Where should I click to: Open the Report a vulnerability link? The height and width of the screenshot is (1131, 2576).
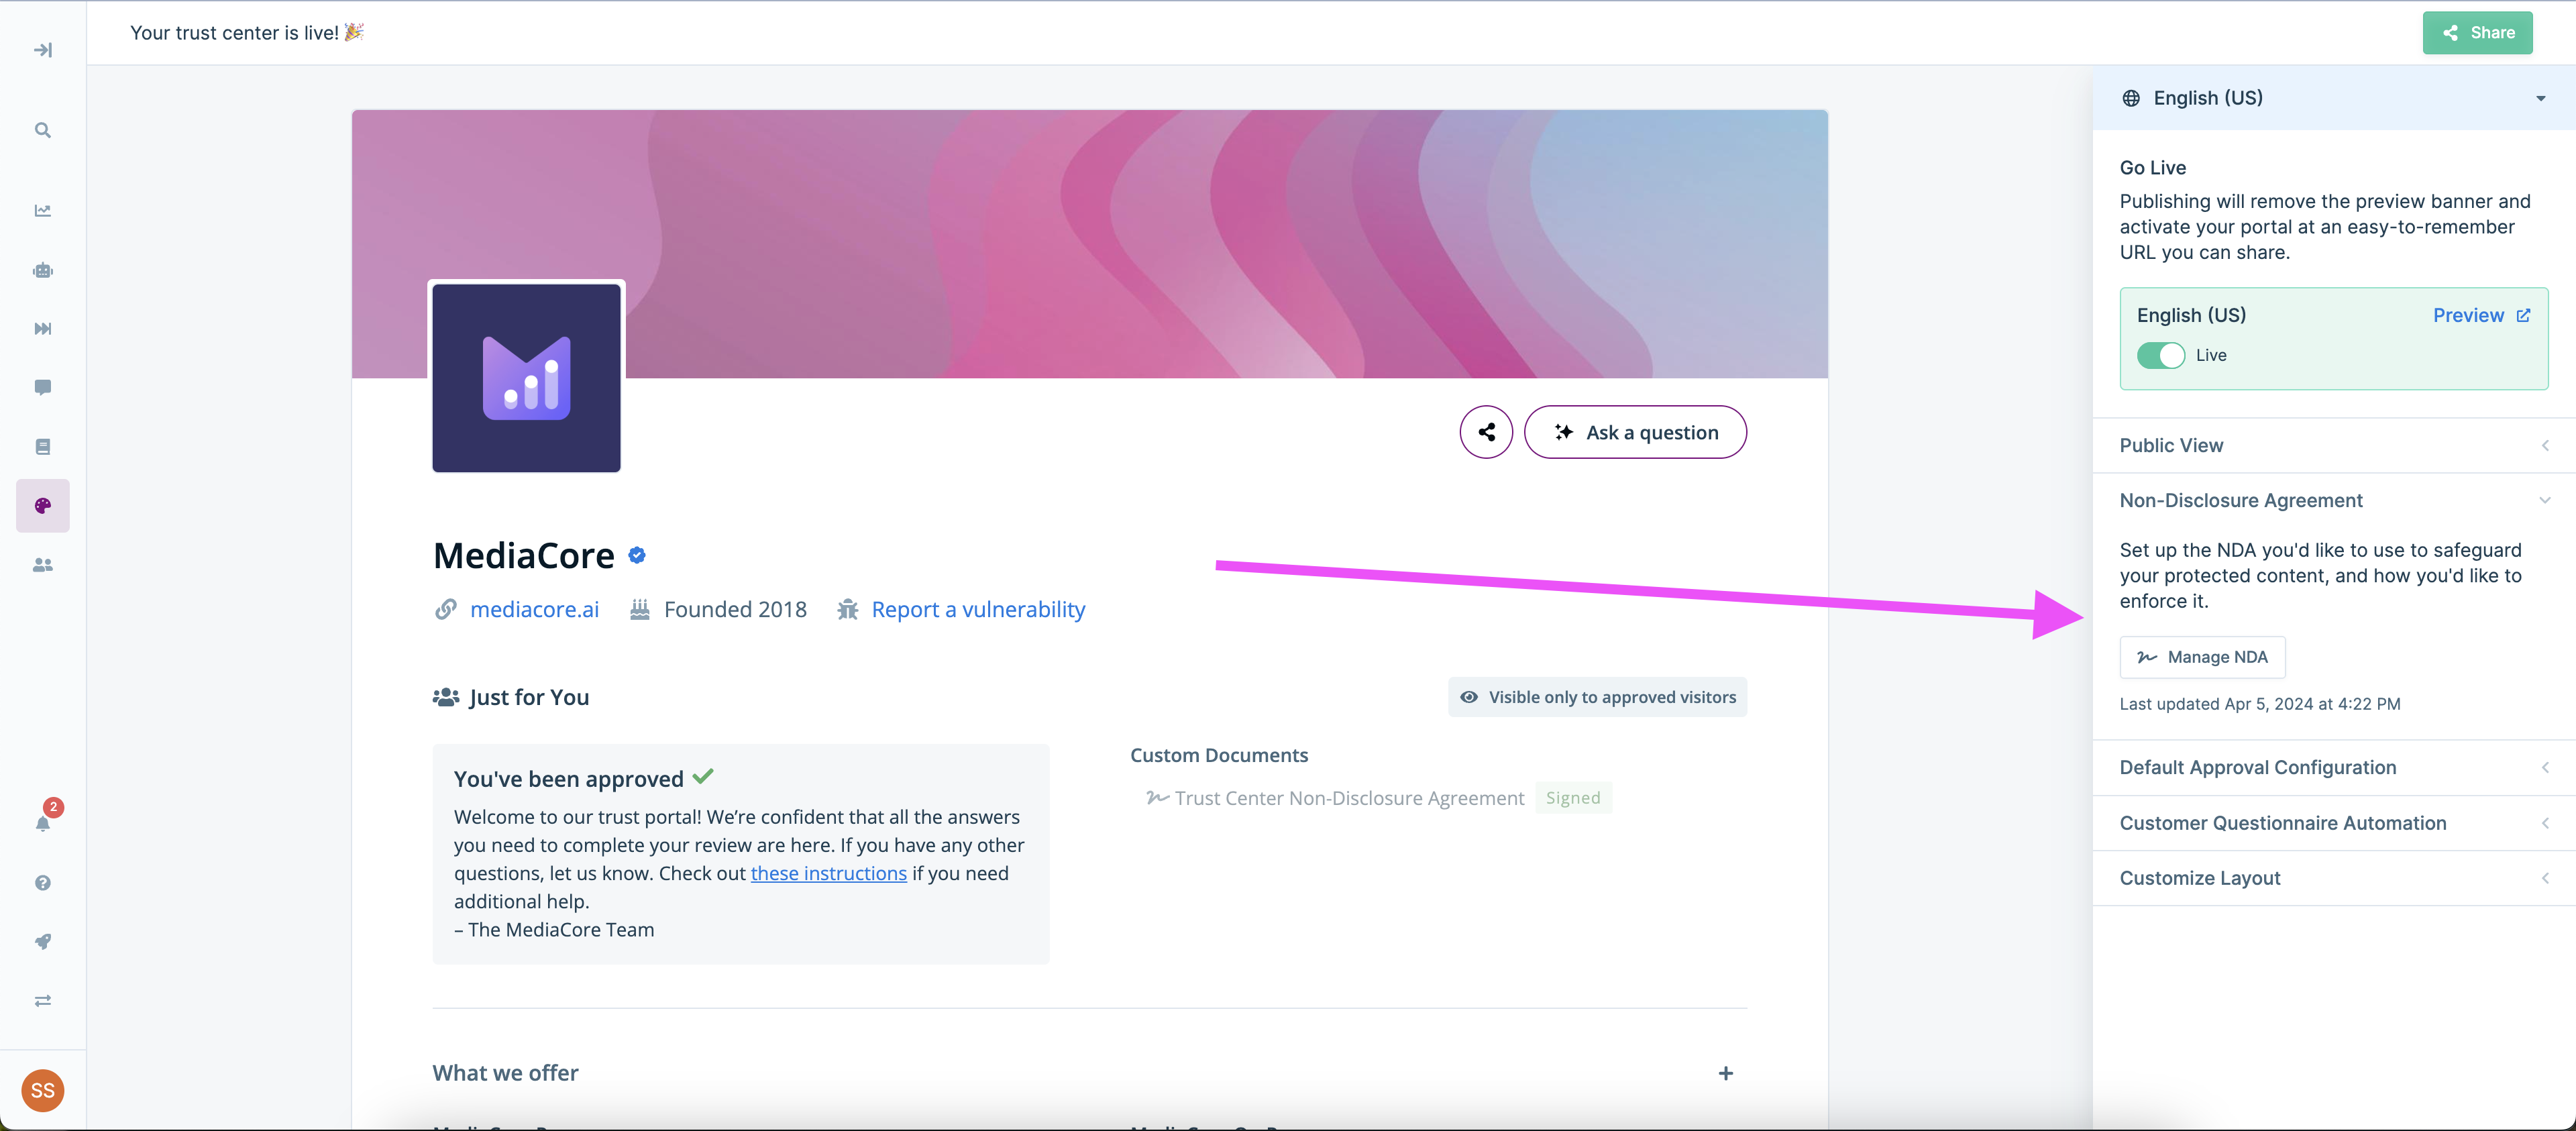pyautogui.click(x=977, y=609)
